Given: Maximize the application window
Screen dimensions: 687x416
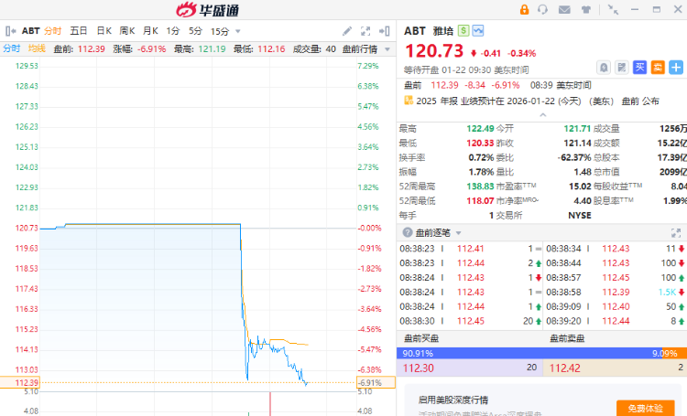Looking at the screenshot, I should pos(657,10).
